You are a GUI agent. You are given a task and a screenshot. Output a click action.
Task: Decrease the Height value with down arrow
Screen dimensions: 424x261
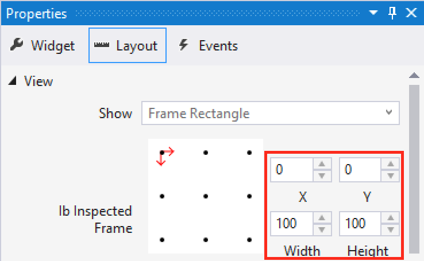click(391, 229)
